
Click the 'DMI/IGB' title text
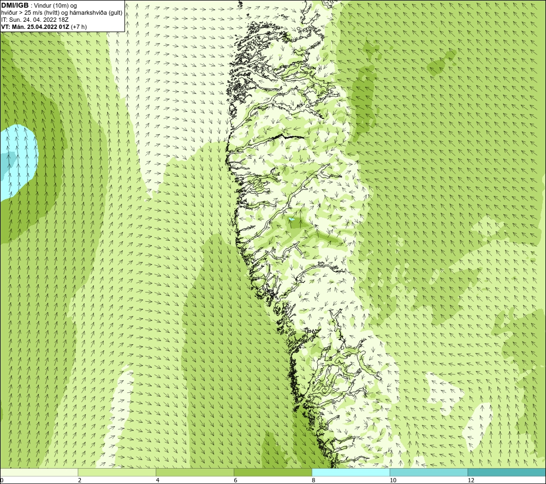click(x=15, y=5)
